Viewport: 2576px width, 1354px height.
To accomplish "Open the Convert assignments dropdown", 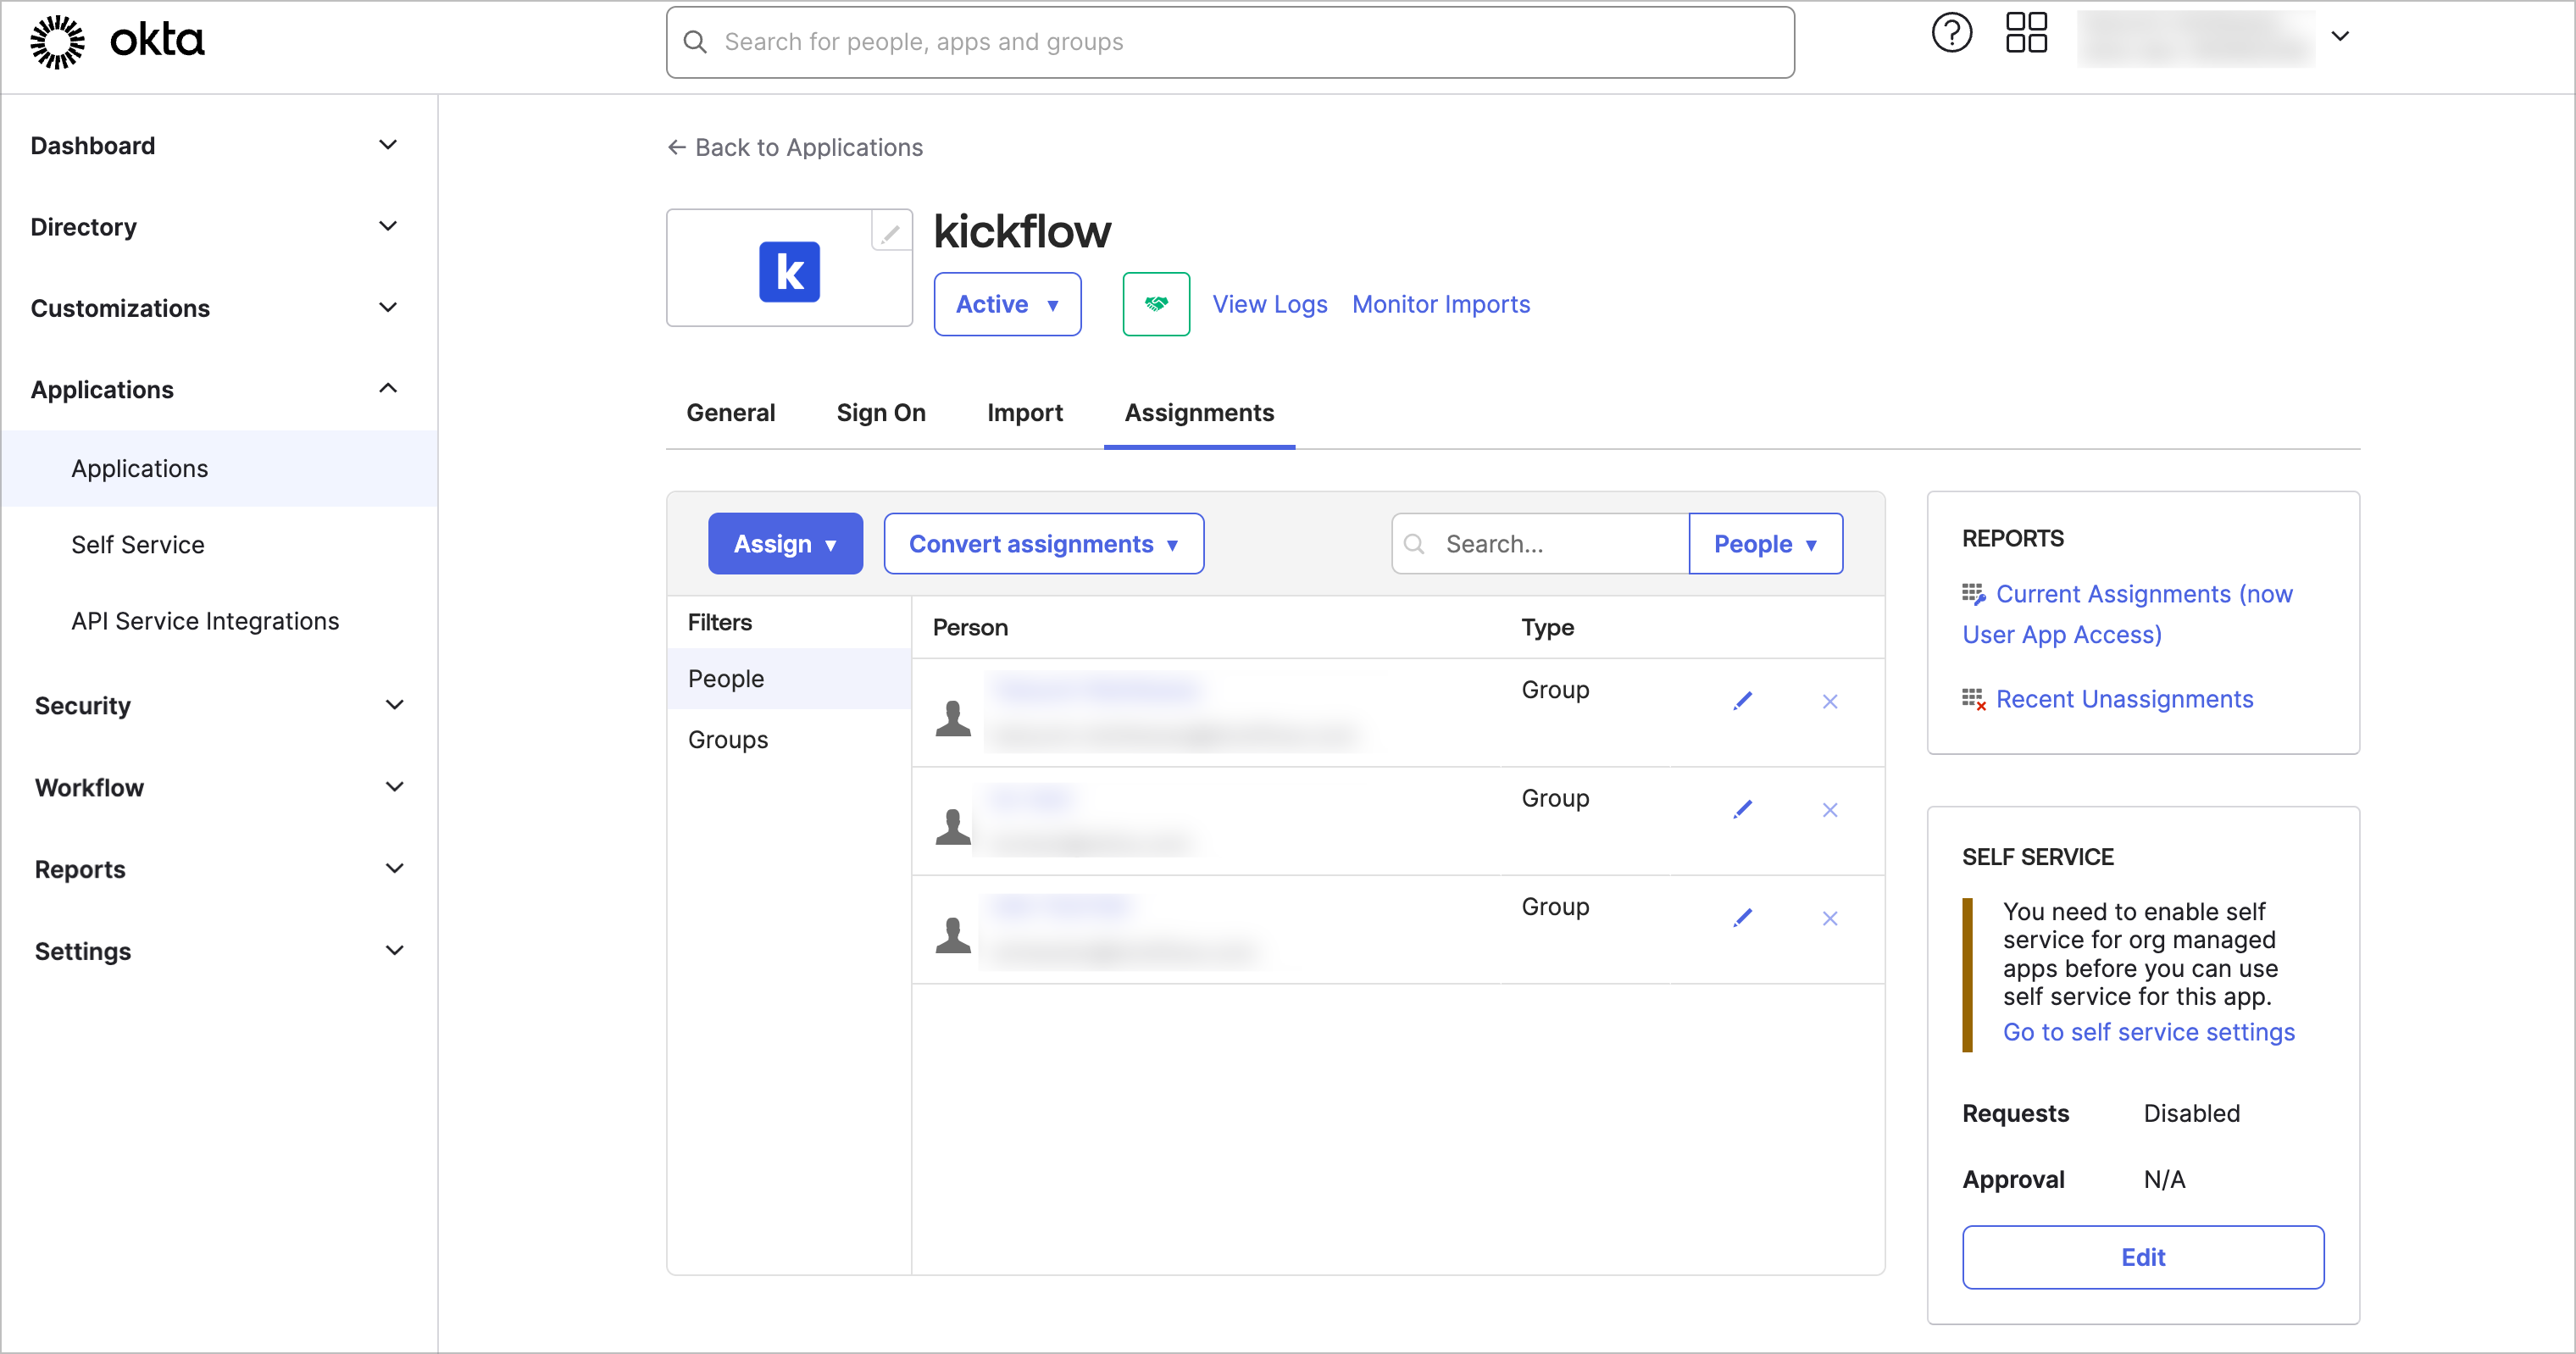I will pos(1043,544).
